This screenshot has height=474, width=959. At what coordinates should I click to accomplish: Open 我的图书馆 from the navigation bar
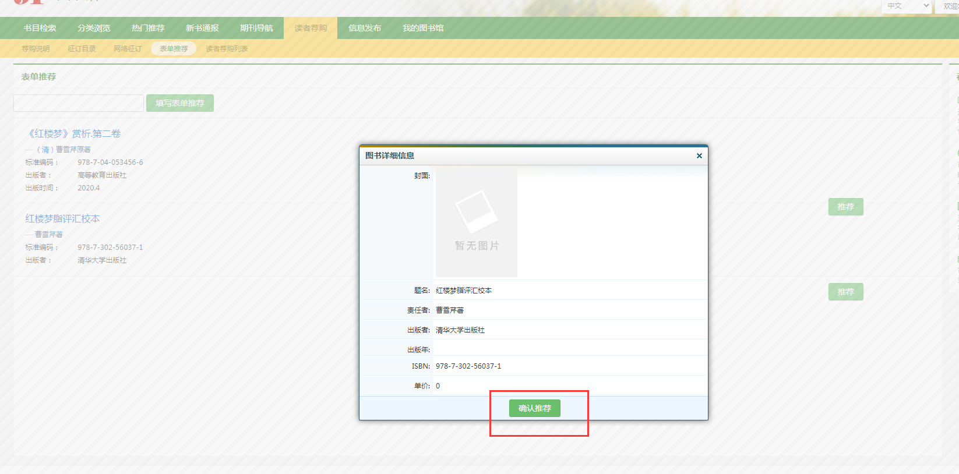[x=423, y=28]
